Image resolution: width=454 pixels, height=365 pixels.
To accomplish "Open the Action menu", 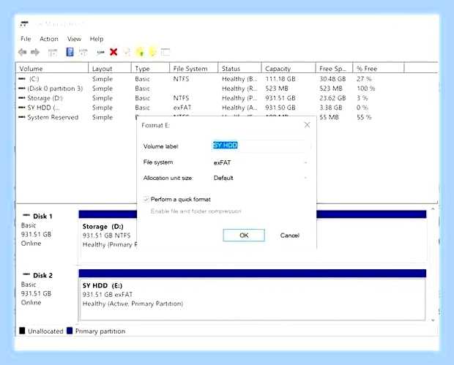I will pos(49,39).
